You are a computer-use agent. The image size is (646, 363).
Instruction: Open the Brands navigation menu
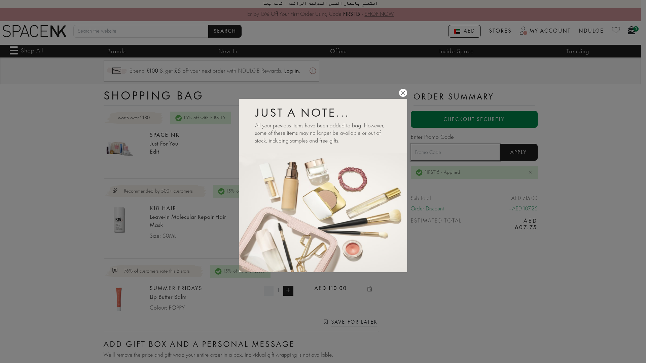[x=116, y=51]
